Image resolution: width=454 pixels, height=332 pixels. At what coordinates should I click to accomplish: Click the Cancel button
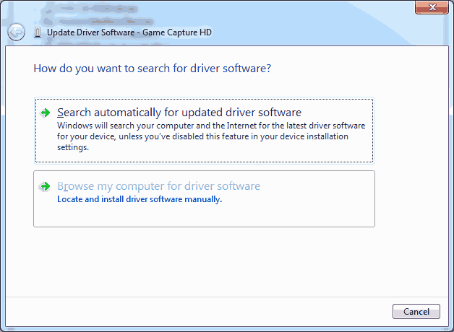416,312
